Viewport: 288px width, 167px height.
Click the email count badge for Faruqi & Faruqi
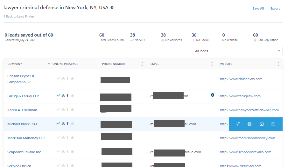pyautogui.click(x=213, y=95)
